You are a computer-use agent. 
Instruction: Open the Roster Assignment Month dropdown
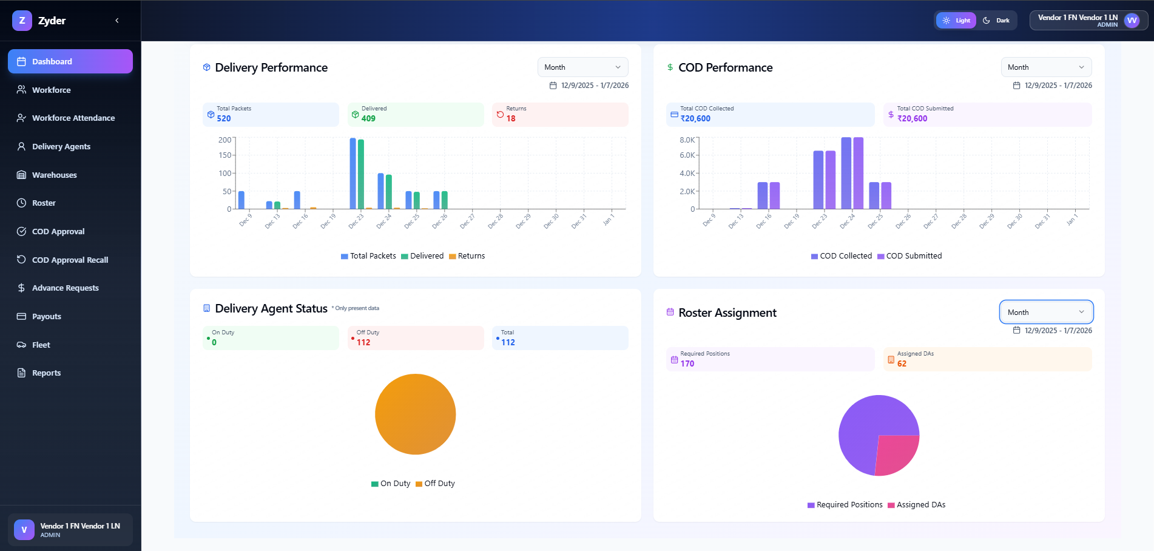tap(1045, 312)
